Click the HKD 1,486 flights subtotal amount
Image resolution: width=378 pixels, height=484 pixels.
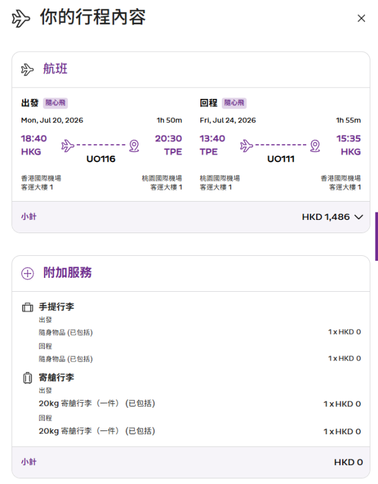[x=326, y=217]
